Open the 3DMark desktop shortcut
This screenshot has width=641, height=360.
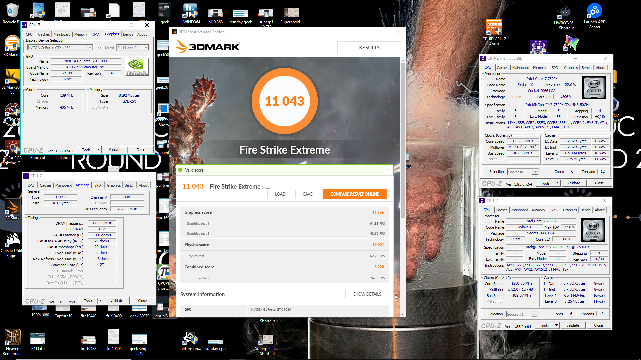click(12, 209)
